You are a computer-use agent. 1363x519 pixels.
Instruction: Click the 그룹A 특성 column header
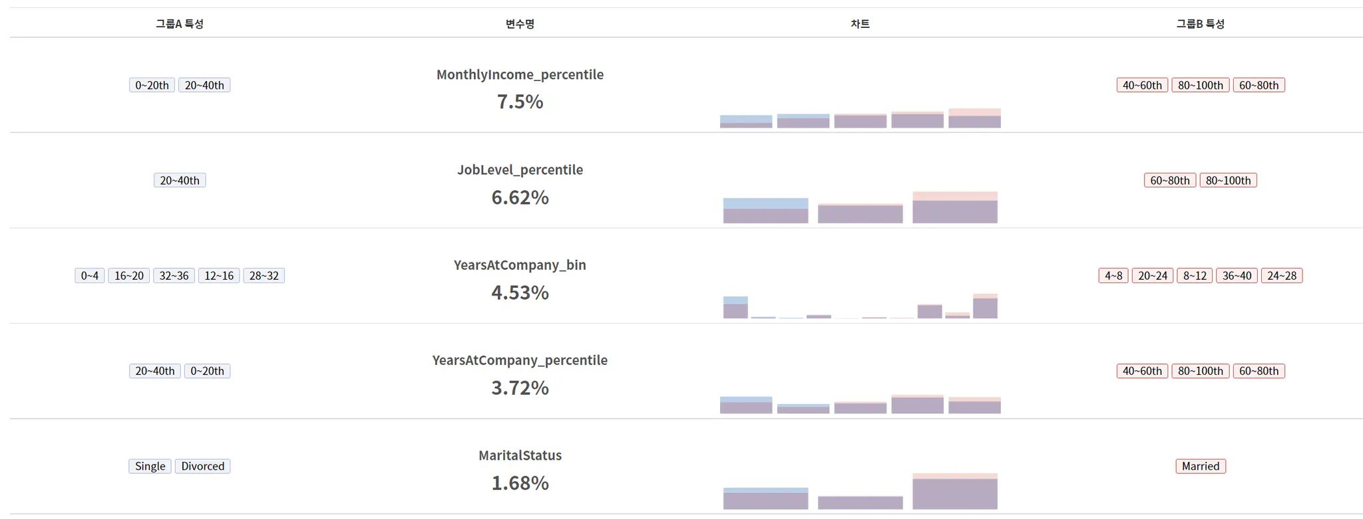coord(180,24)
